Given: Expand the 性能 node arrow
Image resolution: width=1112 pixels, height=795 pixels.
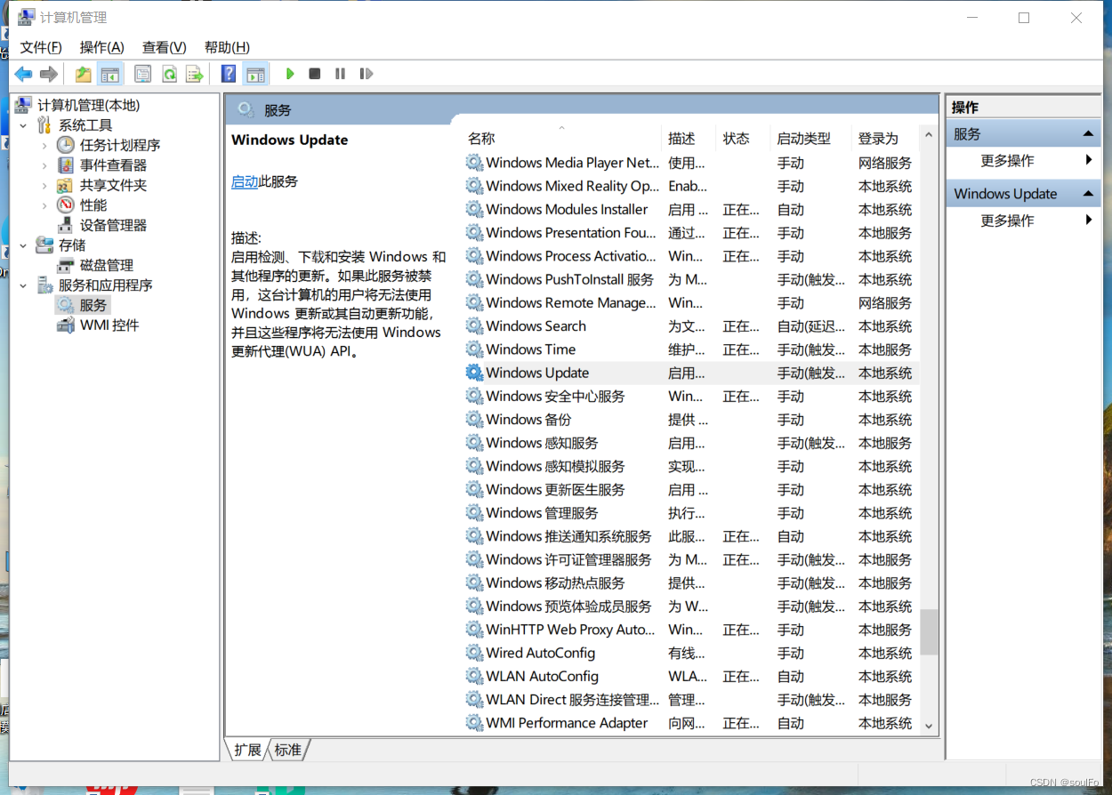Looking at the screenshot, I should (x=44, y=205).
